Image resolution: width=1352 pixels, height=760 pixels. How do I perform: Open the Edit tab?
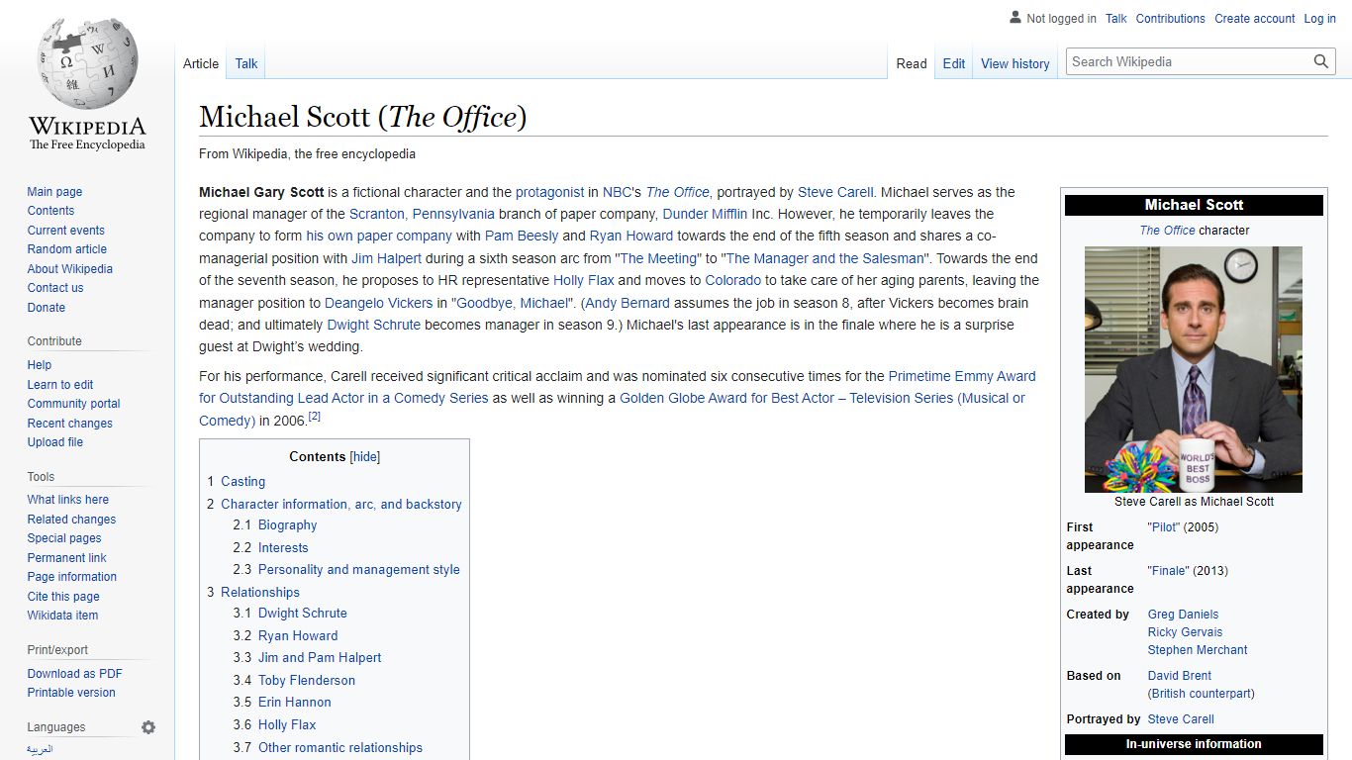click(x=954, y=63)
